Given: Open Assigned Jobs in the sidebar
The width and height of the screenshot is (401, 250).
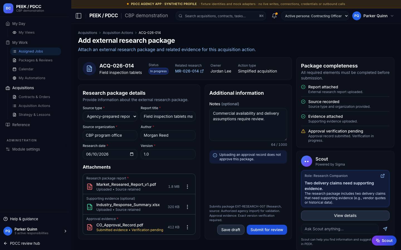Looking at the screenshot, I should 36,51.
